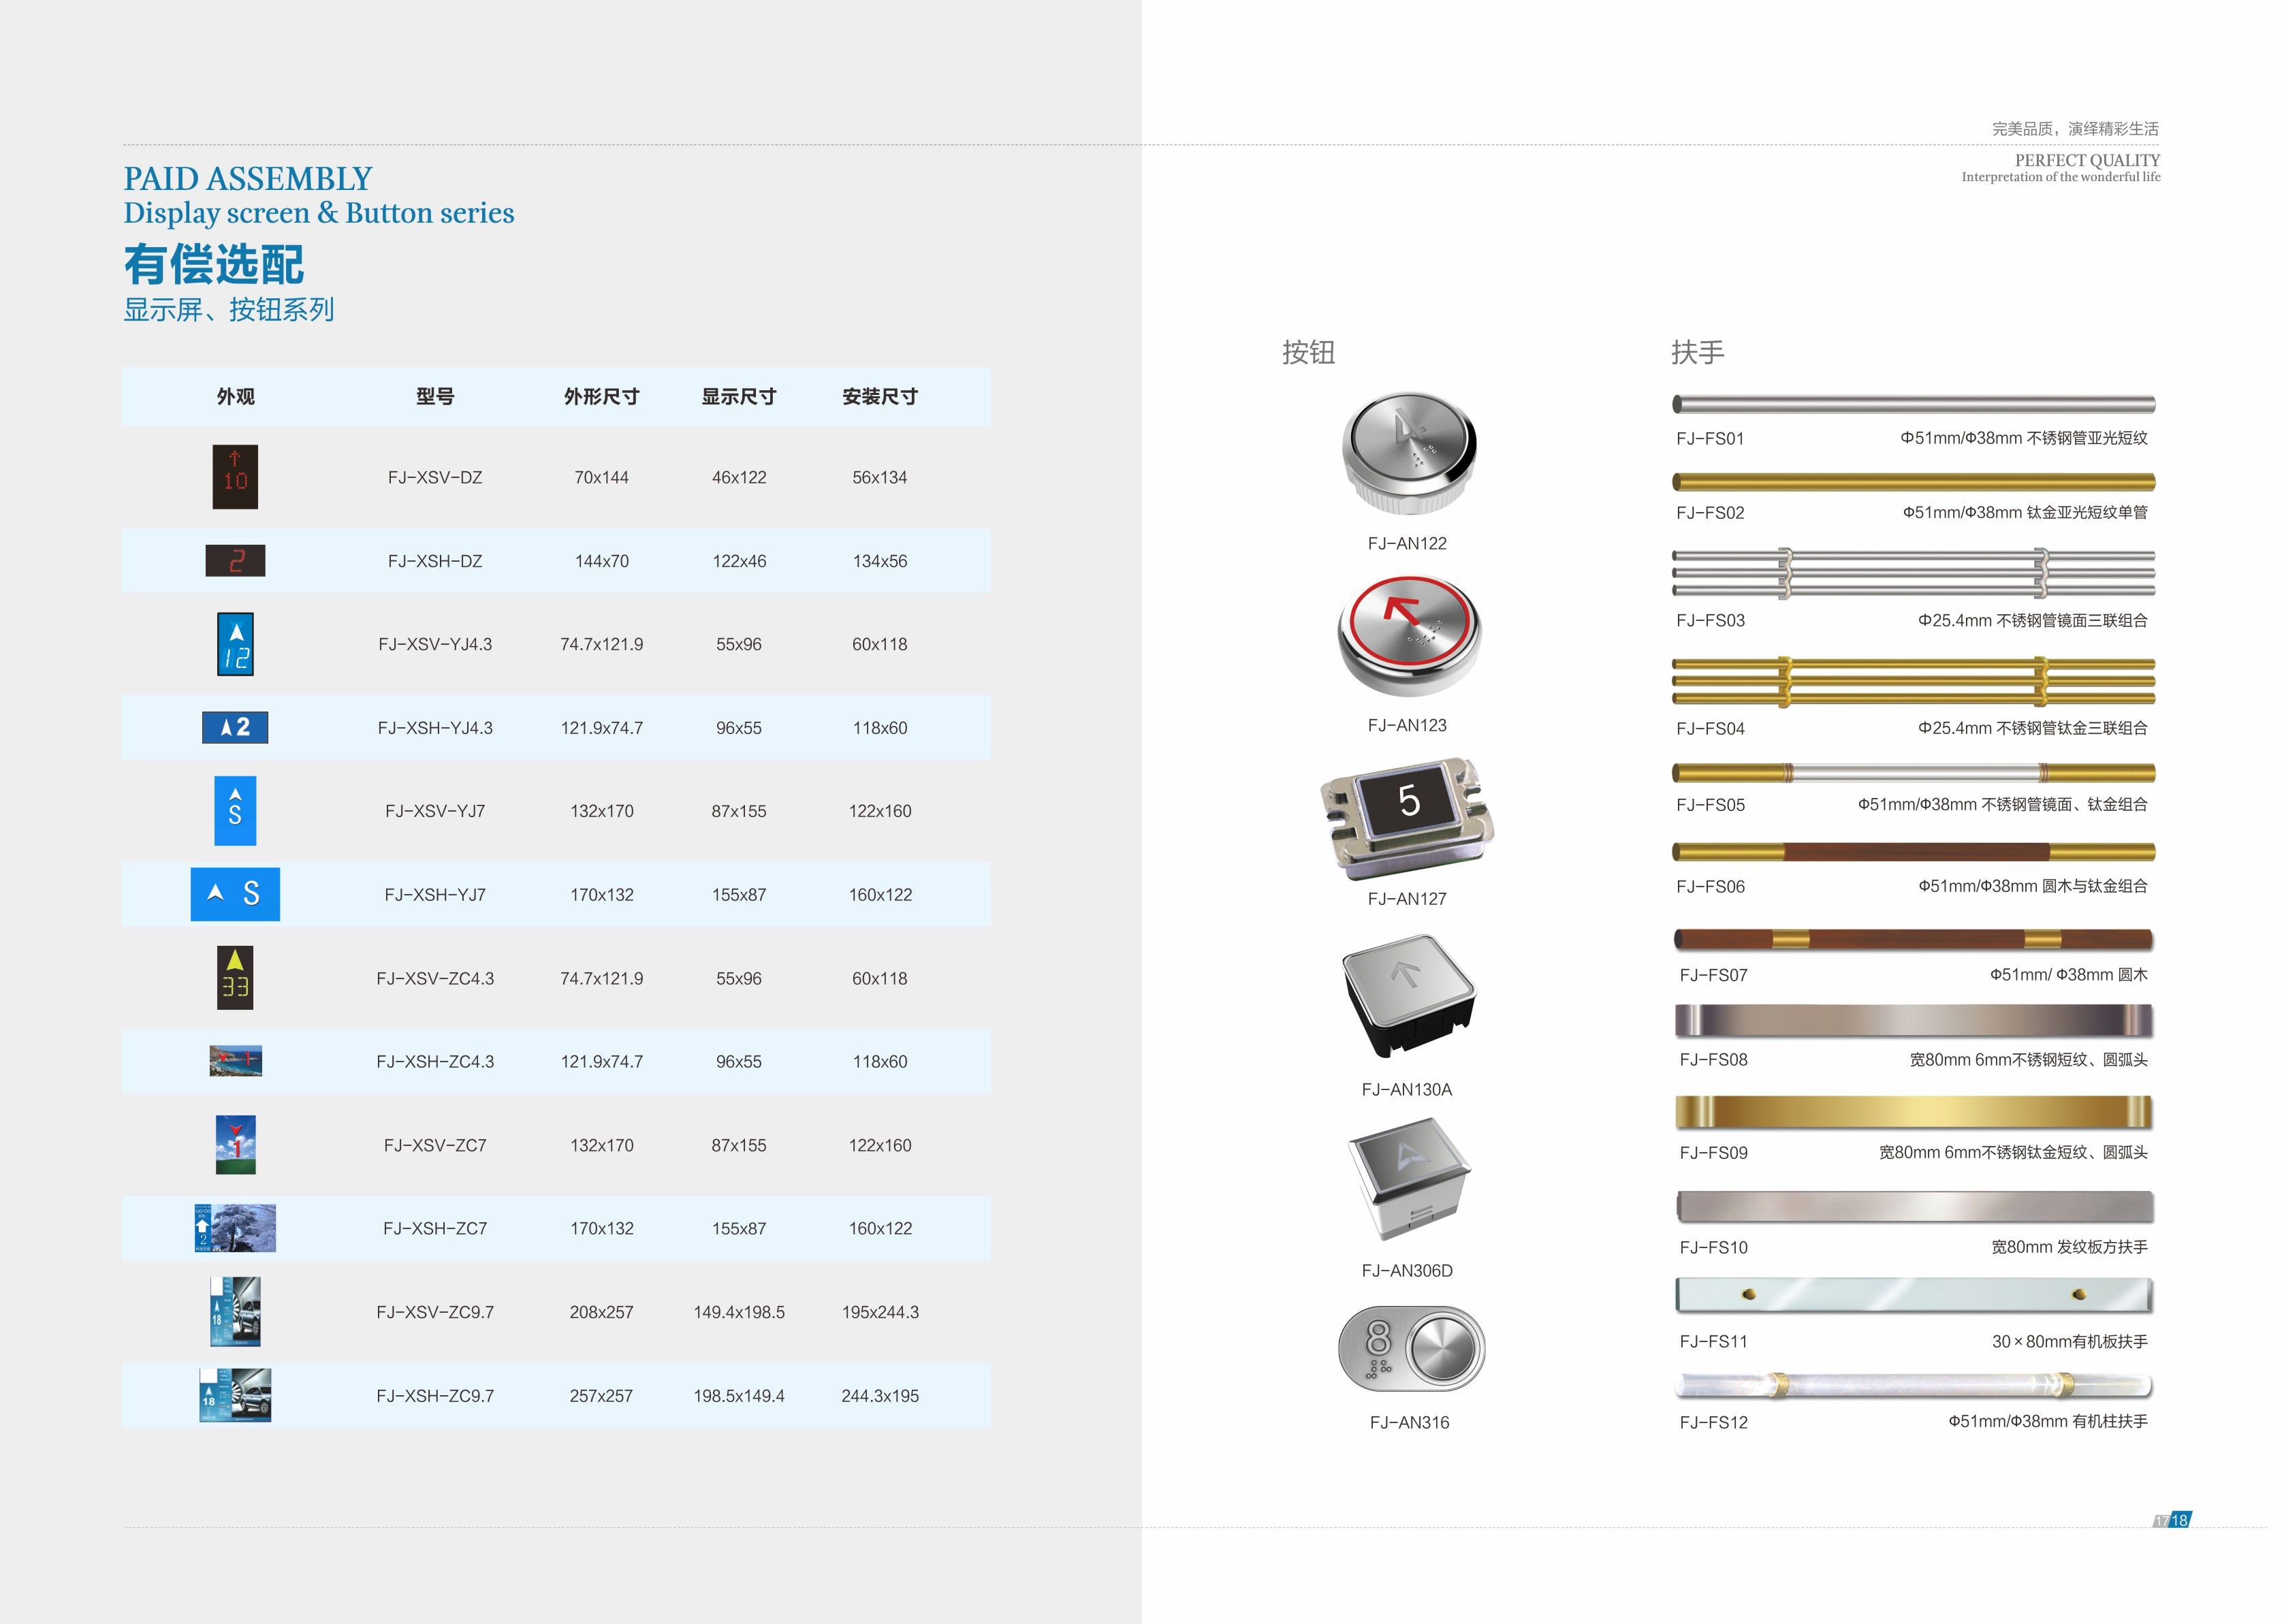Viewport: 2284px width, 1624px height.
Task: Select the FJ-FS11 acrylic plate handrail
Action: [x=1913, y=1295]
